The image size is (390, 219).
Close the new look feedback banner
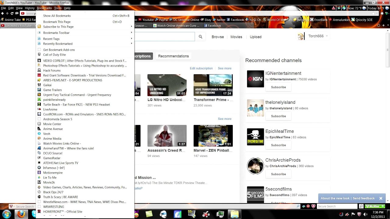click(x=381, y=198)
